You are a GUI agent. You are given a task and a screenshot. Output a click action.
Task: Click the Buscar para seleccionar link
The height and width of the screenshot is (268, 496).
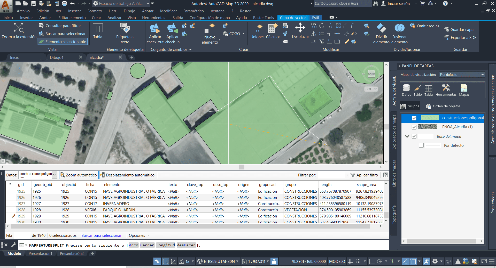point(101,235)
